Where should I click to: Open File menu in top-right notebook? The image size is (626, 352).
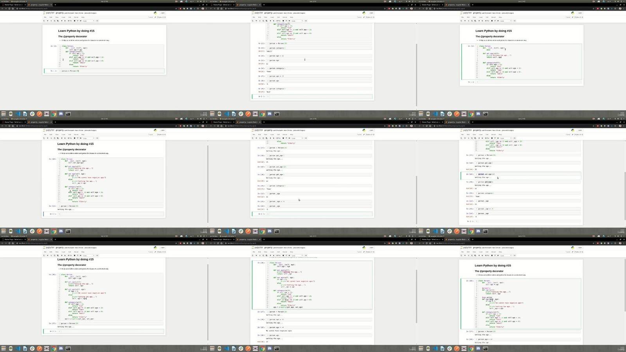(462, 17)
